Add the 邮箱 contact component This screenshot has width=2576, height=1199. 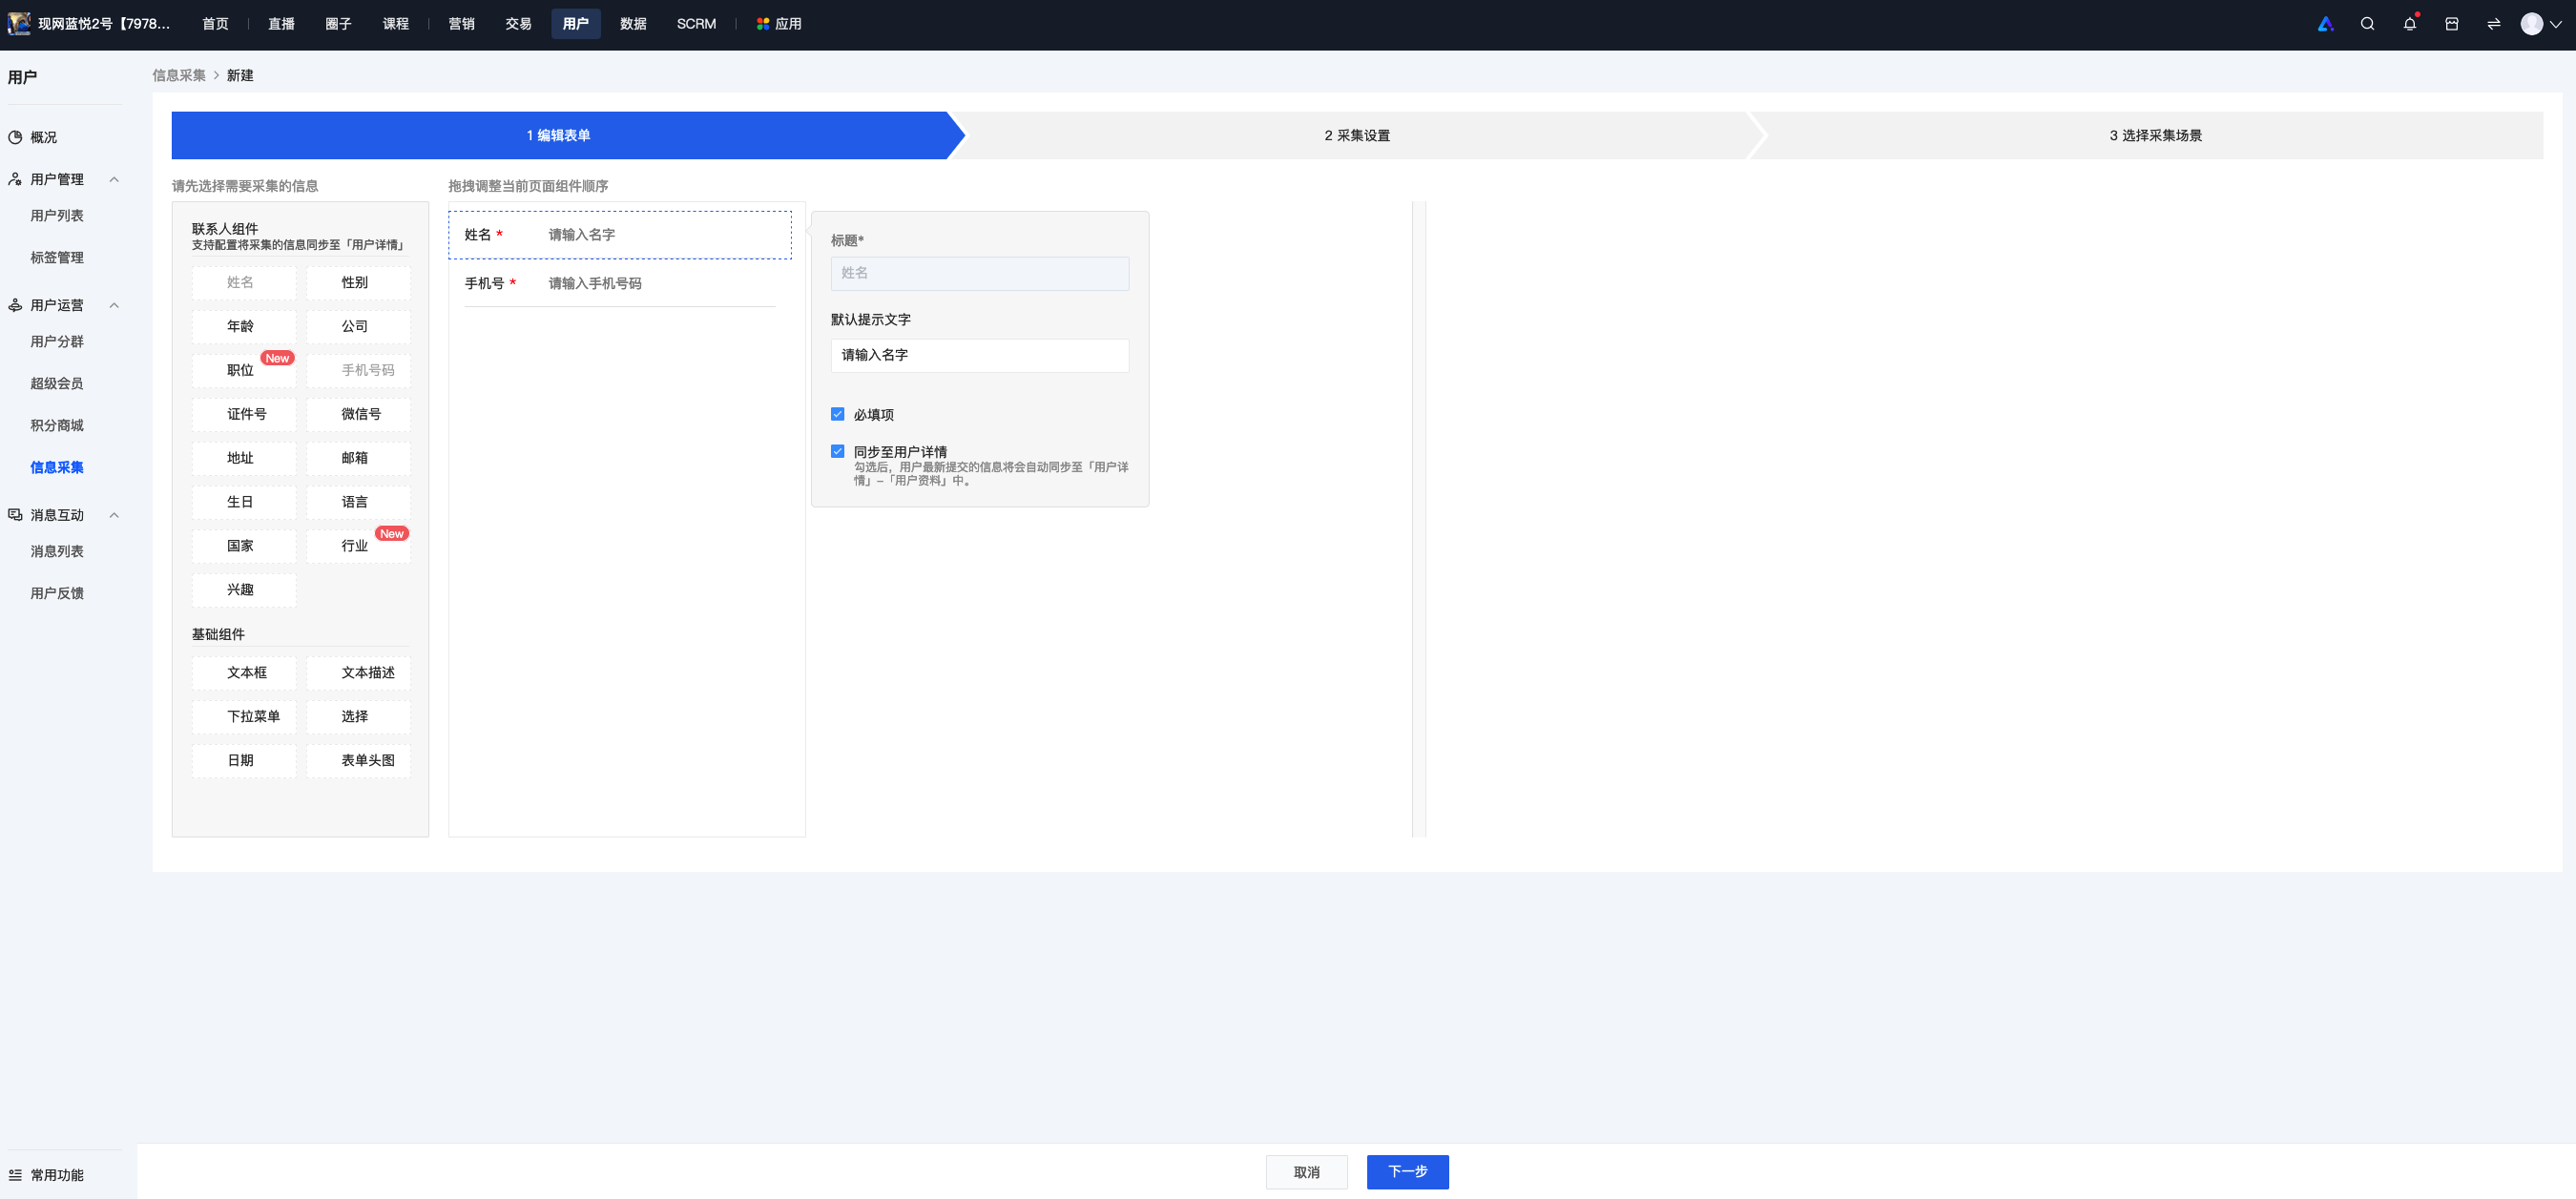pyautogui.click(x=358, y=458)
